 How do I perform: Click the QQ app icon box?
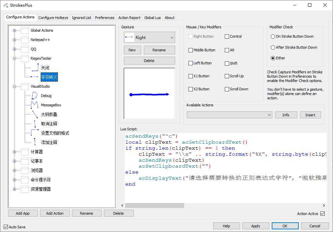click(25, 49)
